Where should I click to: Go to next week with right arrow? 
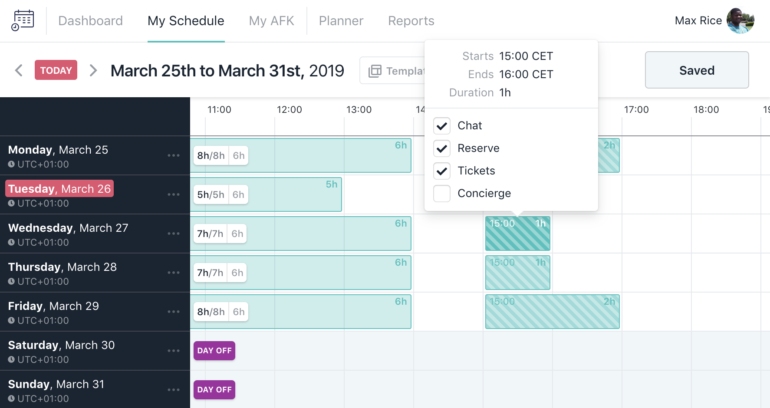click(x=93, y=70)
